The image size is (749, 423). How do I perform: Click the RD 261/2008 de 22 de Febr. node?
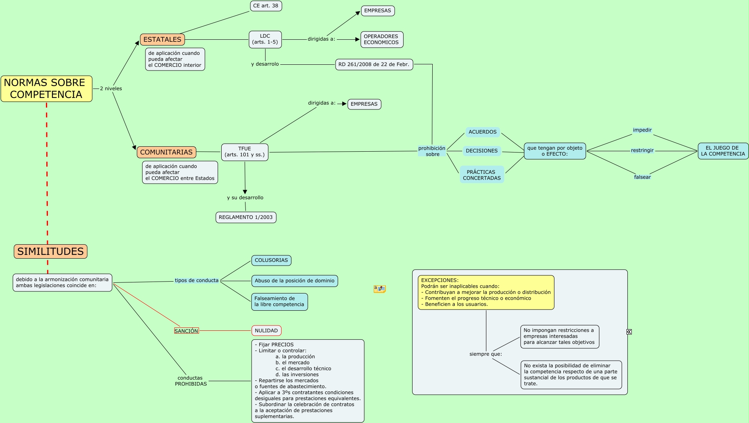374,64
